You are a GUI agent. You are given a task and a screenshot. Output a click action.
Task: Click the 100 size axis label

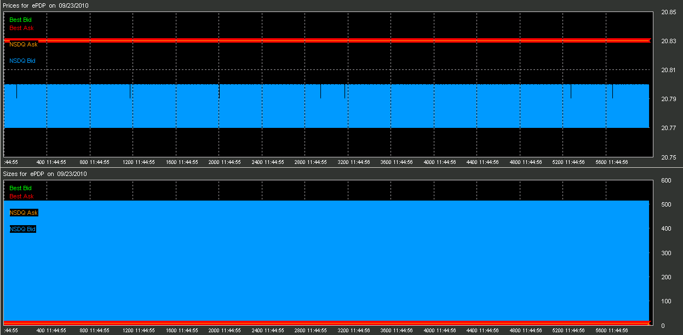[x=666, y=301]
